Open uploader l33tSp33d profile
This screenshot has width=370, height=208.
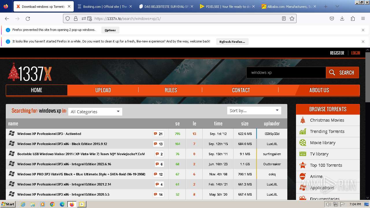click(272, 134)
